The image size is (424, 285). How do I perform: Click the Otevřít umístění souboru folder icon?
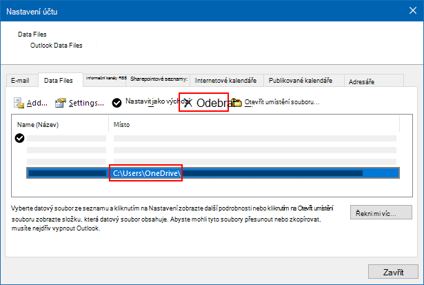coord(236,102)
